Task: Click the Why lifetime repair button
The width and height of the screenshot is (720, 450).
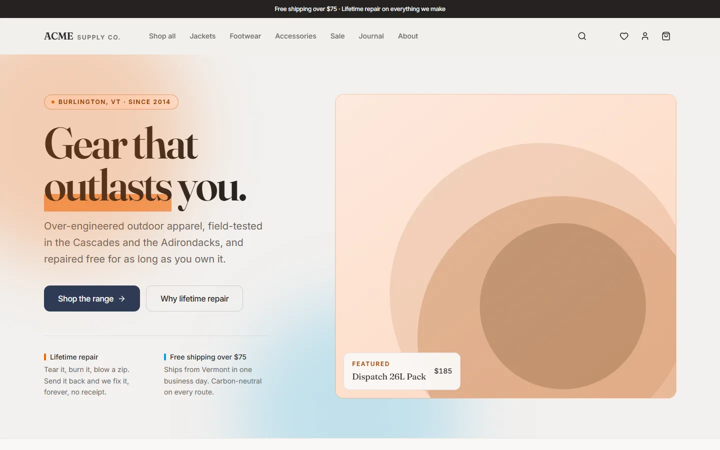Action: 194,298
